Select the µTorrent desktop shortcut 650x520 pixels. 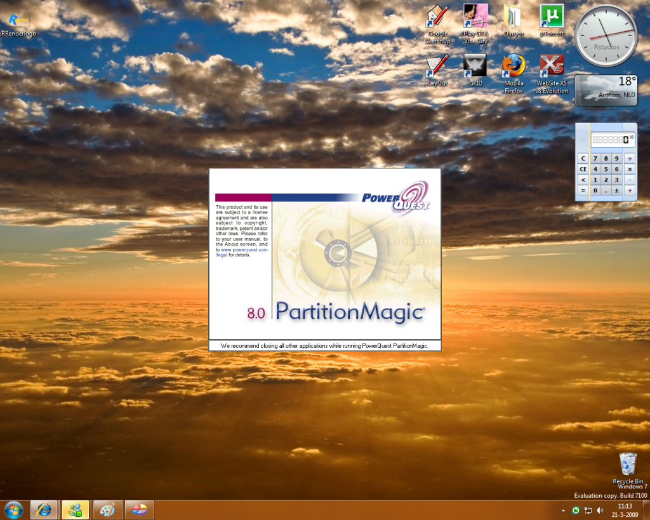pyautogui.click(x=552, y=21)
